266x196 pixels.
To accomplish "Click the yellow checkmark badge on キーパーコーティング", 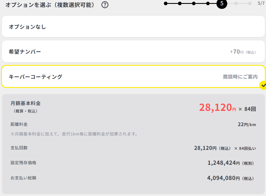I will click(x=263, y=86).
